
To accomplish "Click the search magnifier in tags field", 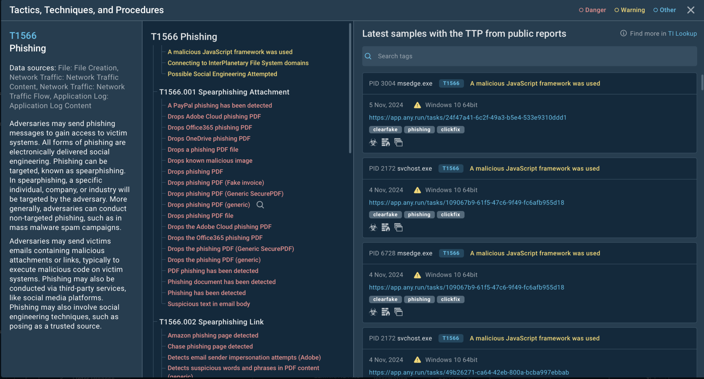I will (368, 56).
